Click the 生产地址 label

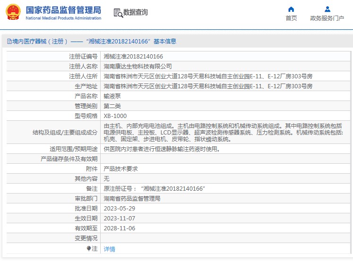coord(86,86)
